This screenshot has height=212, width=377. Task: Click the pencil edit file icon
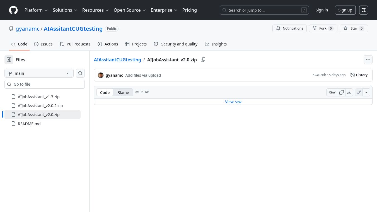tap(359, 92)
